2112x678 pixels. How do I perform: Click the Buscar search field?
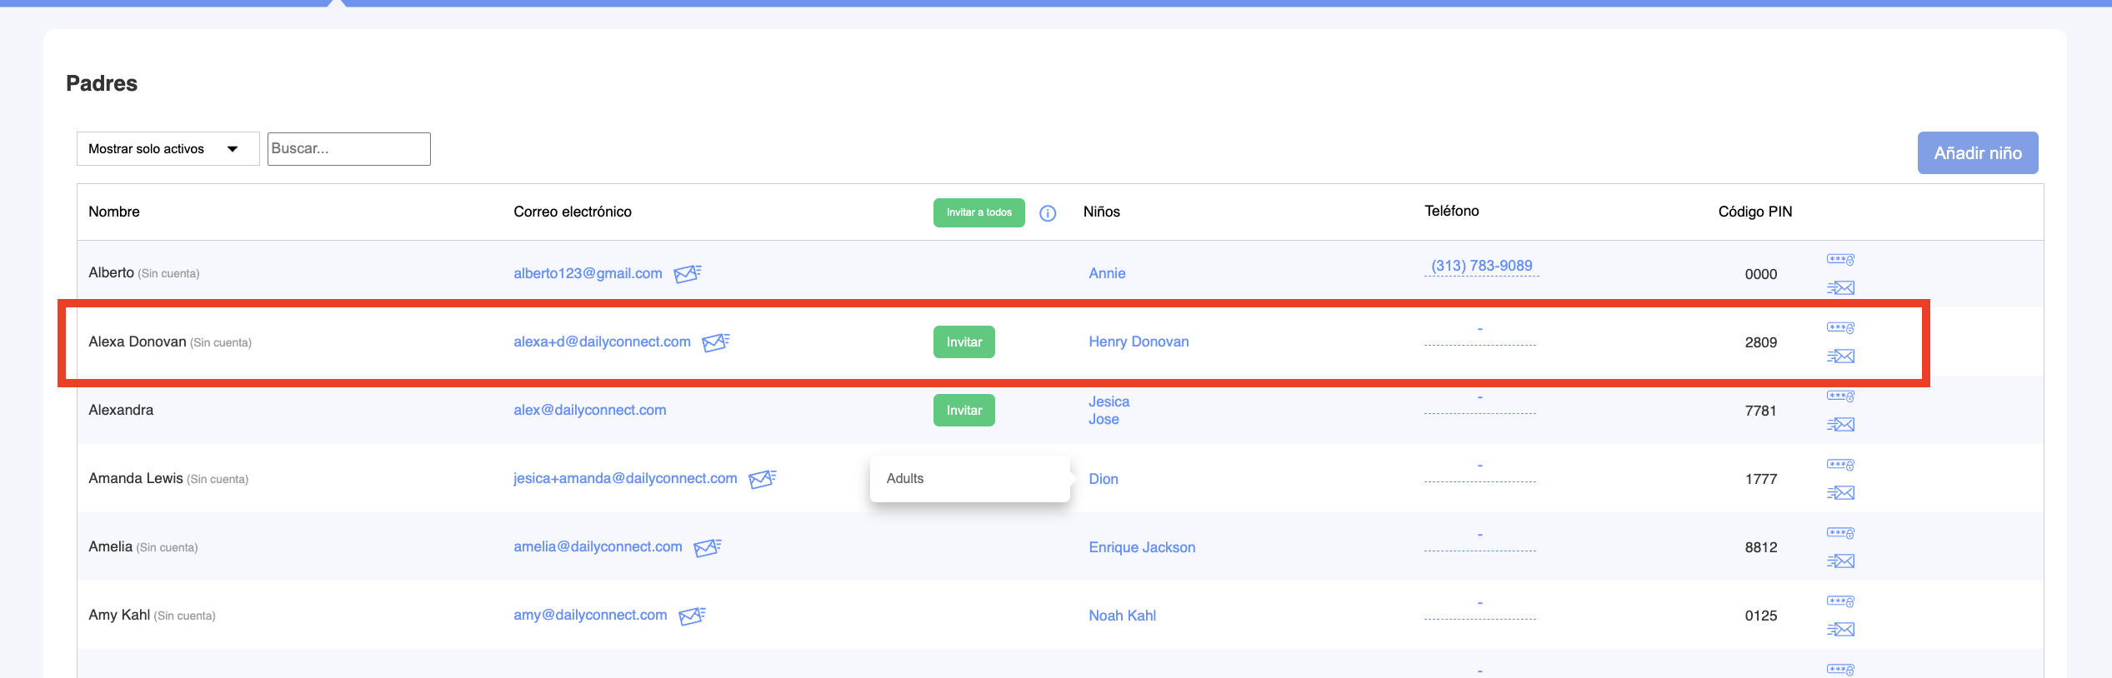coord(348,148)
